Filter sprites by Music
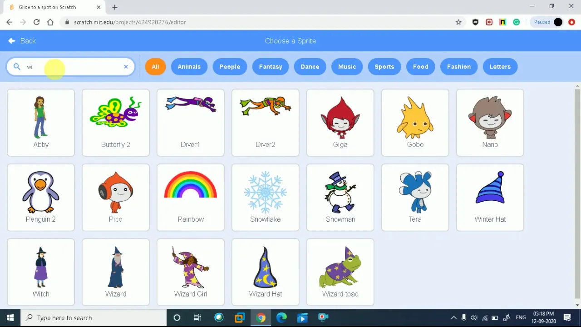This screenshot has height=327, width=581. pyautogui.click(x=347, y=67)
